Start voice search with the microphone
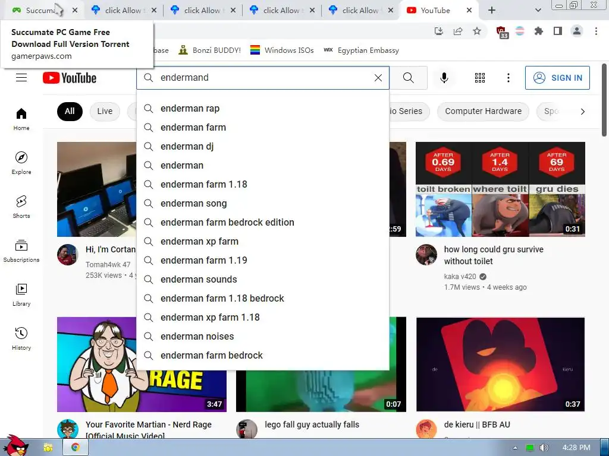Viewport: 609px width, 456px height. tap(444, 78)
